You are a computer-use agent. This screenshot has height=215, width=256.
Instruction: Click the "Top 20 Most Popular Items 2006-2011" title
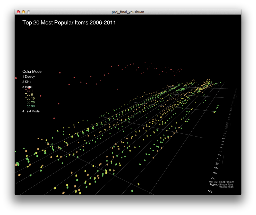click(x=69, y=23)
